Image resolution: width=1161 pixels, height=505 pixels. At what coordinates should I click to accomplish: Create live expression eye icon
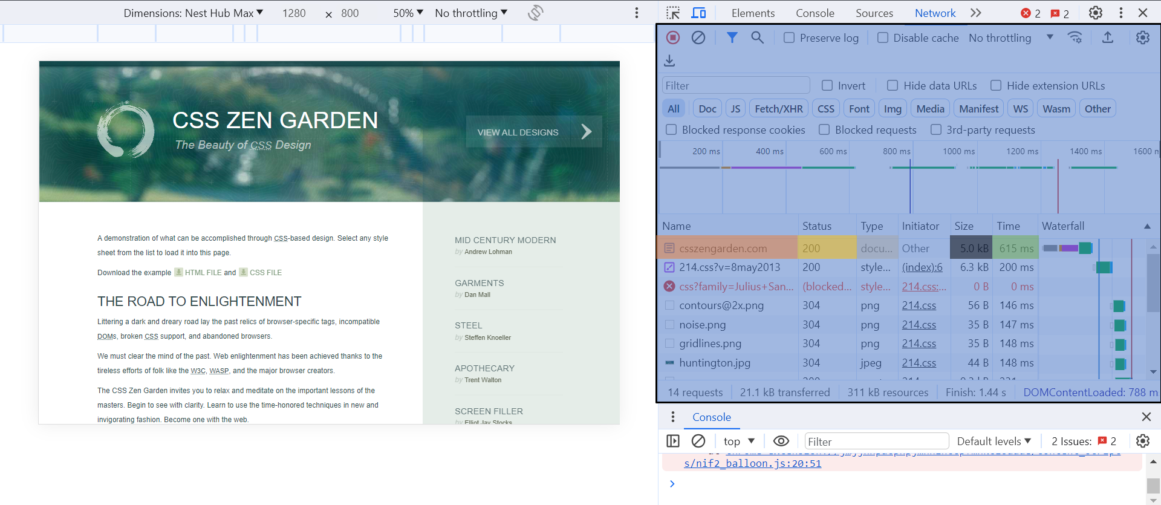point(781,441)
